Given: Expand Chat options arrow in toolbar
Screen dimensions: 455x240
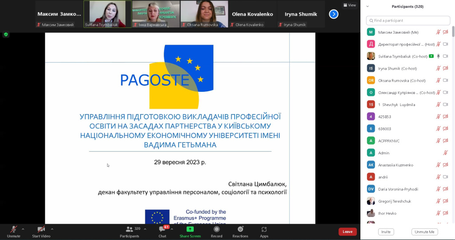Looking at the screenshot, I should pos(172,229).
